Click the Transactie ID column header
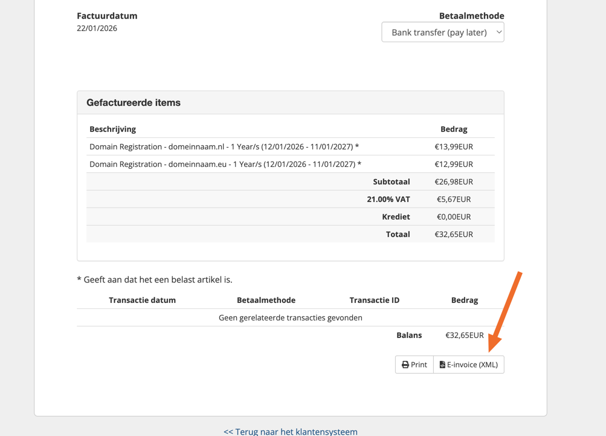 coord(374,300)
